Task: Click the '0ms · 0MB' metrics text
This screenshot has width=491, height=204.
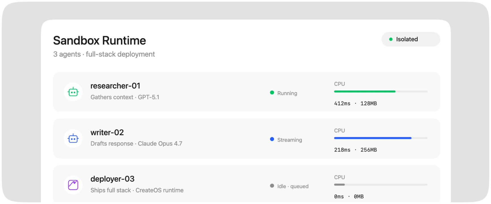Action: coord(349,197)
